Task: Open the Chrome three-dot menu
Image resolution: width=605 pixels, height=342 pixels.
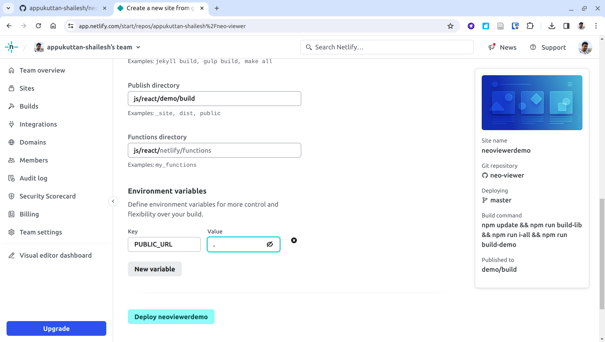Action: pos(596,26)
